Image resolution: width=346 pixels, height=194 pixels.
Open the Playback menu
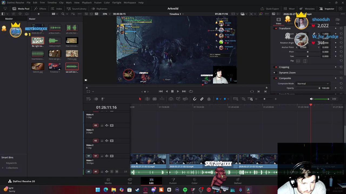(x=87, y=2)
